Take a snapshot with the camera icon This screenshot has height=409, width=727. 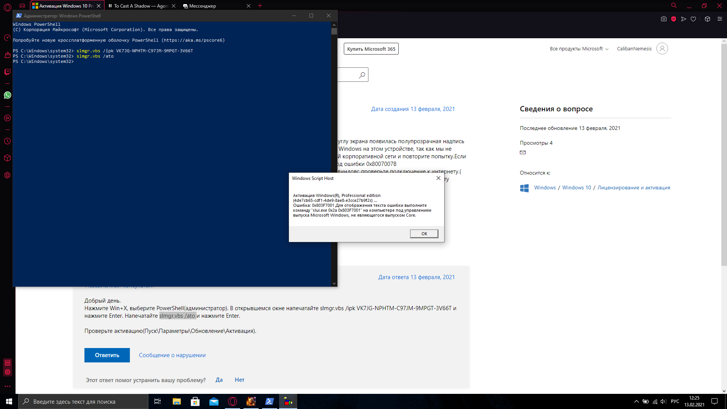click(x=664, y=19)
